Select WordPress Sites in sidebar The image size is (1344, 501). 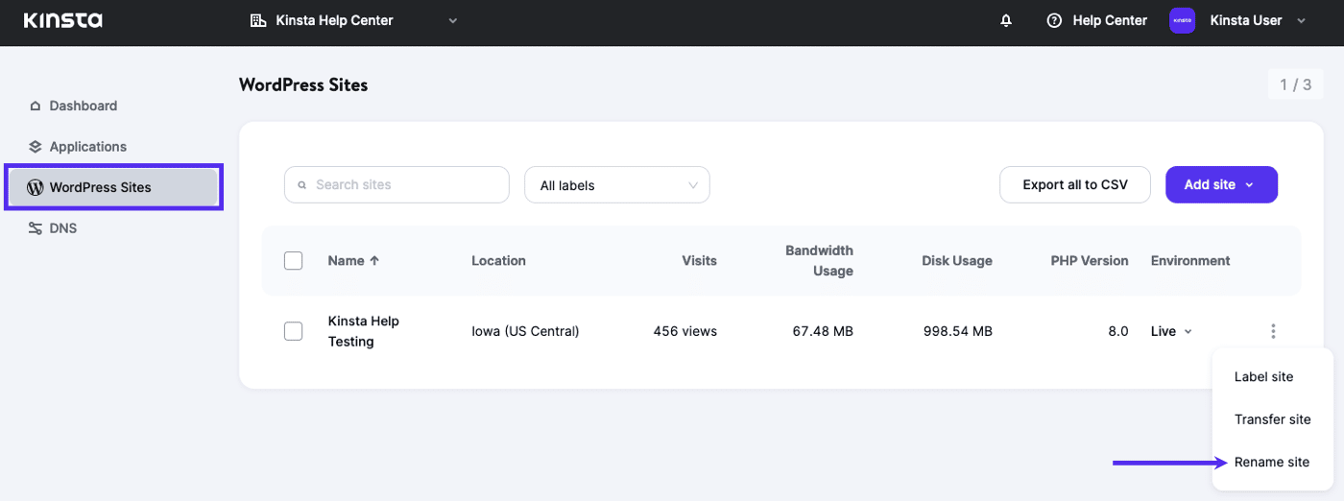(114, 187)
